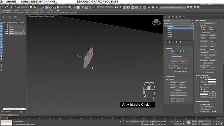Screen dimensions: 224x126
Task: Click Configure Modifier Sets icon
Action: [181, 42]
